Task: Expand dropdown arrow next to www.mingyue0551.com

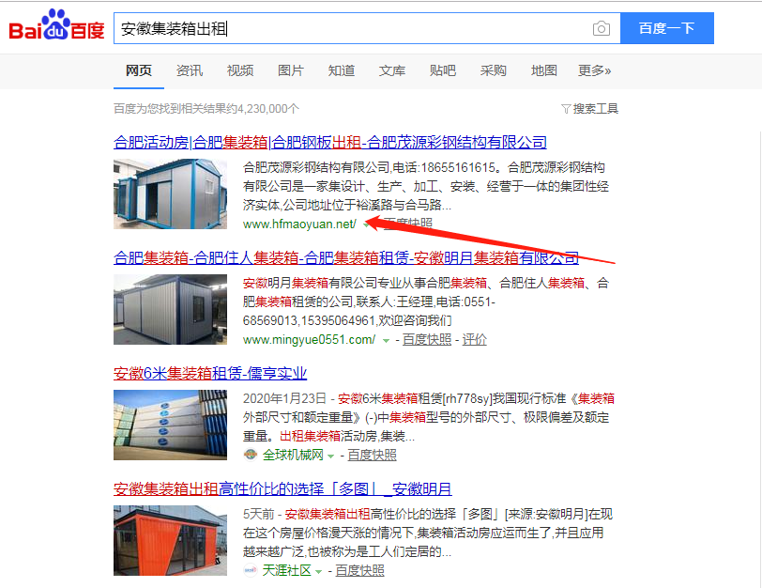Action: tap(386, 341)
